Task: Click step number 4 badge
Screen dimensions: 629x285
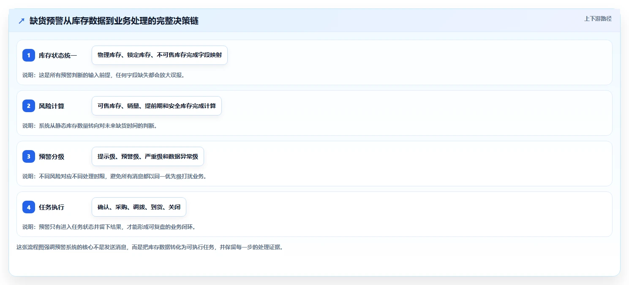Action: click(29, 207)
